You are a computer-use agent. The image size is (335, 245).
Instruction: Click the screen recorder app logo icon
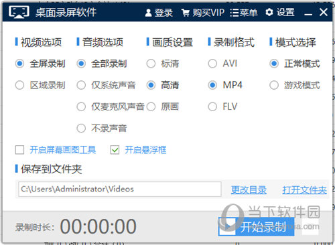19,12
